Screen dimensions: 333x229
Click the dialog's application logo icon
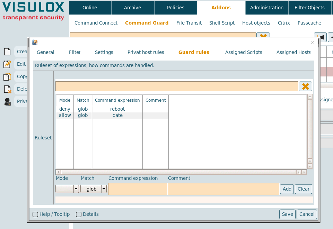[x=35, y=42]
